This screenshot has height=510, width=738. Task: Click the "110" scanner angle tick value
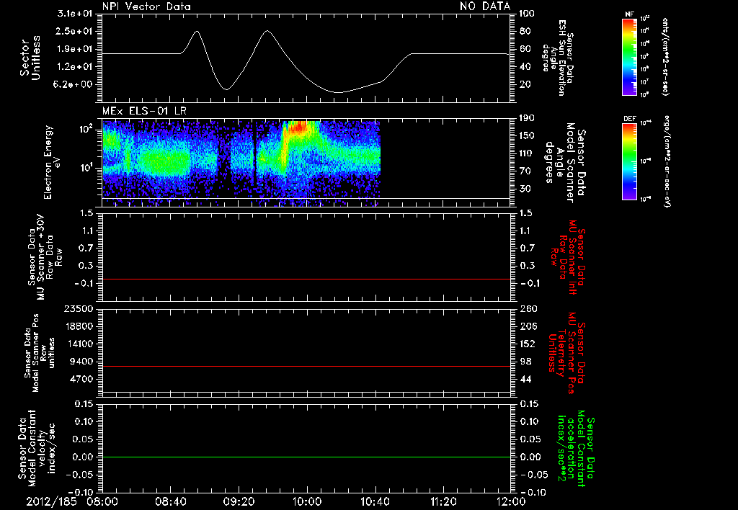pos(527,153)
